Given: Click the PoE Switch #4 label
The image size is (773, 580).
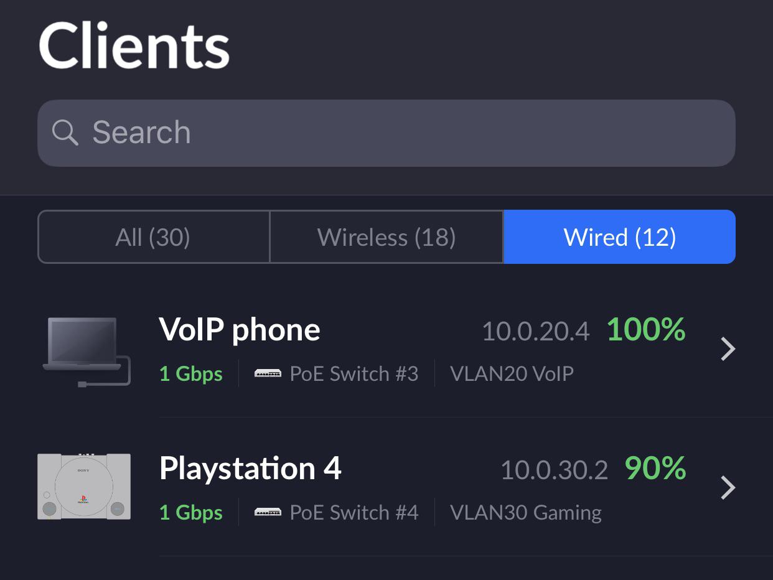Looking at the screenshot, I should pos(354,513).
